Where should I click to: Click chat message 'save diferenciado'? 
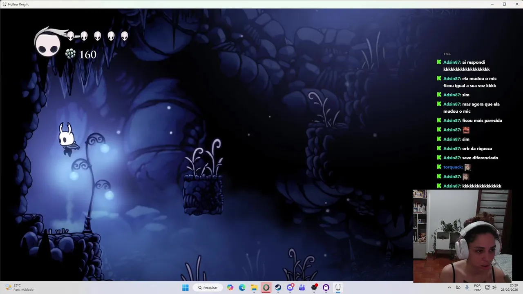(480, 158)
